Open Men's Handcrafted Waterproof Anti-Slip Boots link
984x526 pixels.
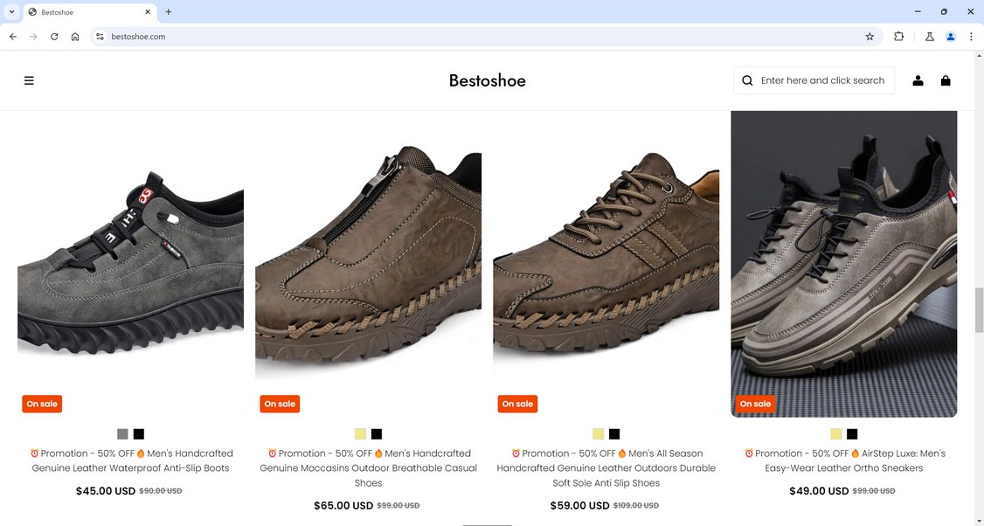point(131,460)
